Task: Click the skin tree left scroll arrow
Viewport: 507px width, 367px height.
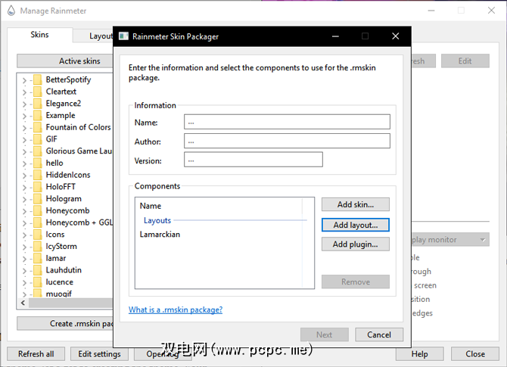Action: [x=23, y=303]
